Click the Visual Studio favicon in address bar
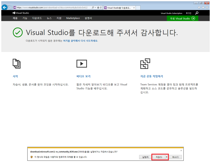The width and height of the screenshot is (211, 162). [15, 7]
